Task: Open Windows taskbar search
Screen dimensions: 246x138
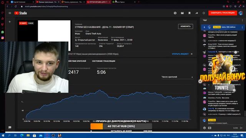Action: (x=9, y=135)
